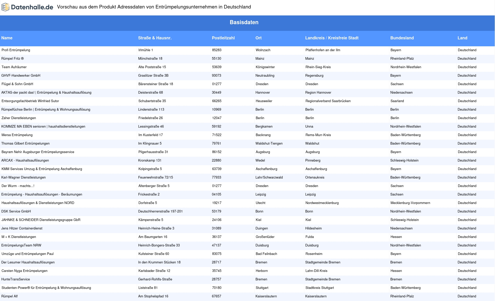Click the Name column header

coord(7,38)
